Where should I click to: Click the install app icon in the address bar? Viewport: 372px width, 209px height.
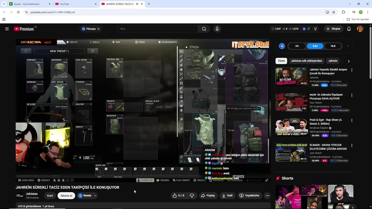(x=327, y=12)
